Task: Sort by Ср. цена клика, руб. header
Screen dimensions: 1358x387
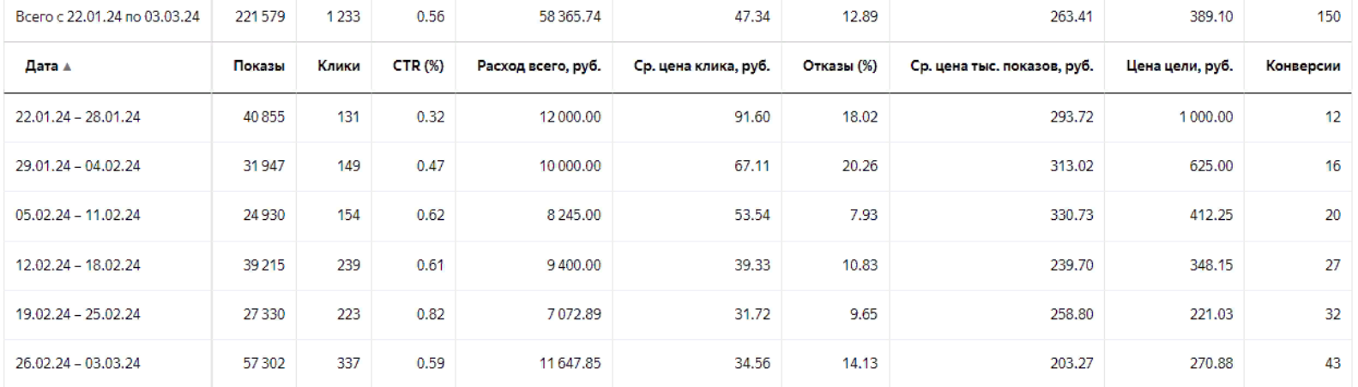Action: click(702, 66)
